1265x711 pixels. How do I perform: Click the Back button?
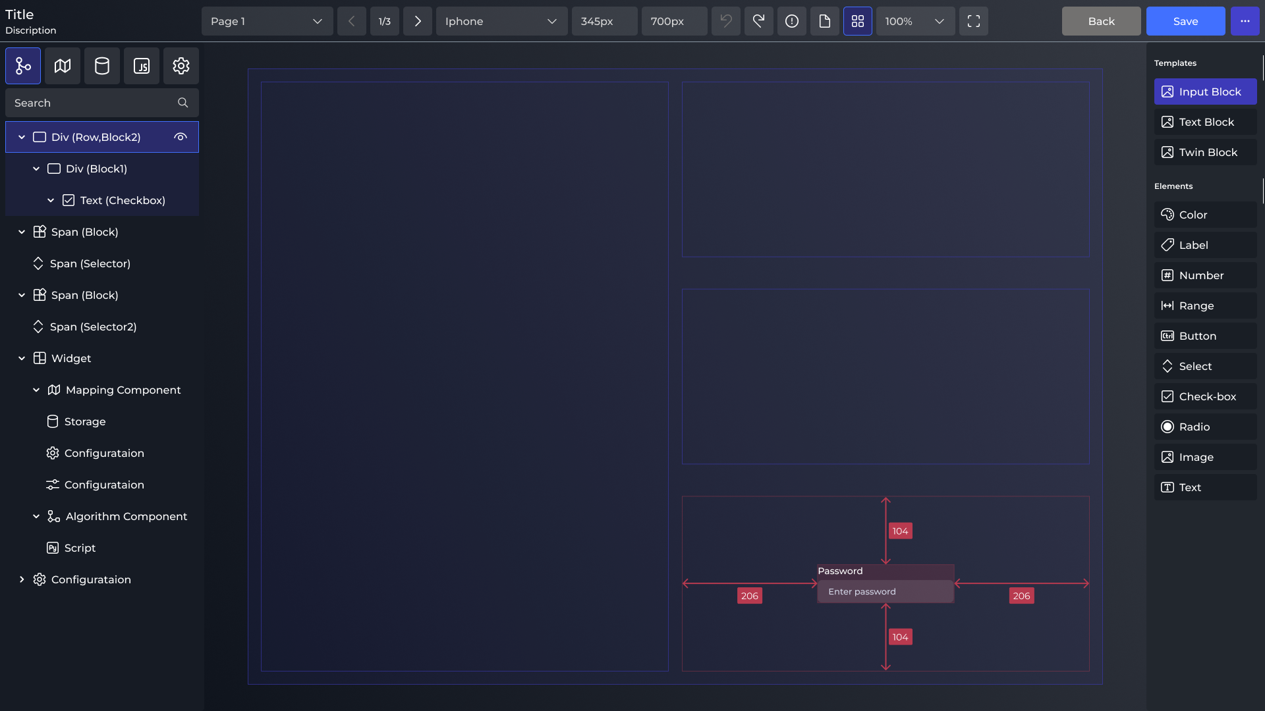1102,21
